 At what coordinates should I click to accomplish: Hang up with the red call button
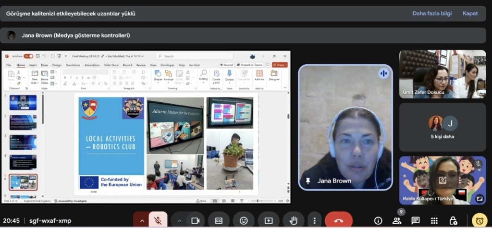coord(338,220)
